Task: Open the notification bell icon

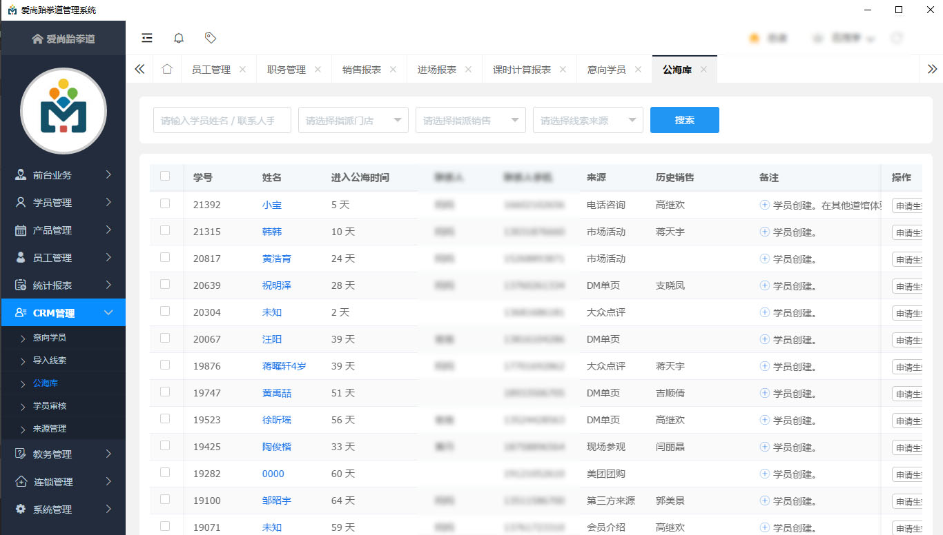Action: tap(179, 38)
